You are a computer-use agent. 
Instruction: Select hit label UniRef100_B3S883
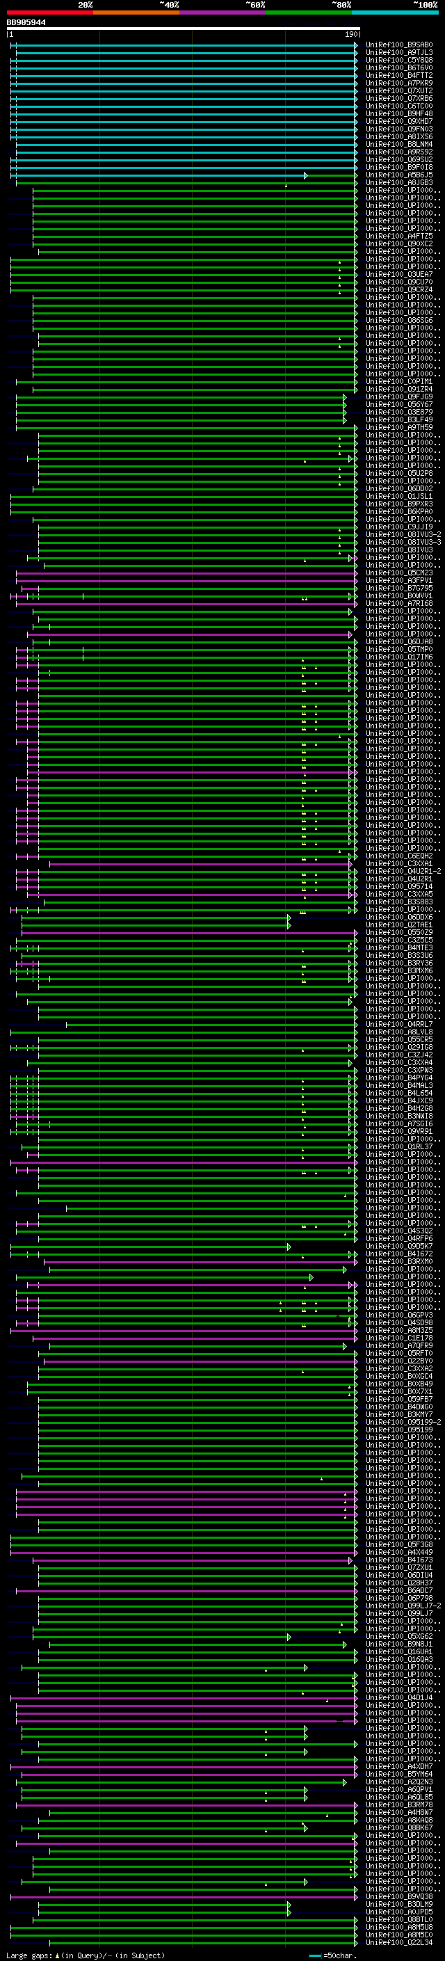(399, 902)
